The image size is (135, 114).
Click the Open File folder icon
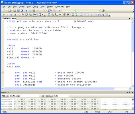click(x=15, y=11)
